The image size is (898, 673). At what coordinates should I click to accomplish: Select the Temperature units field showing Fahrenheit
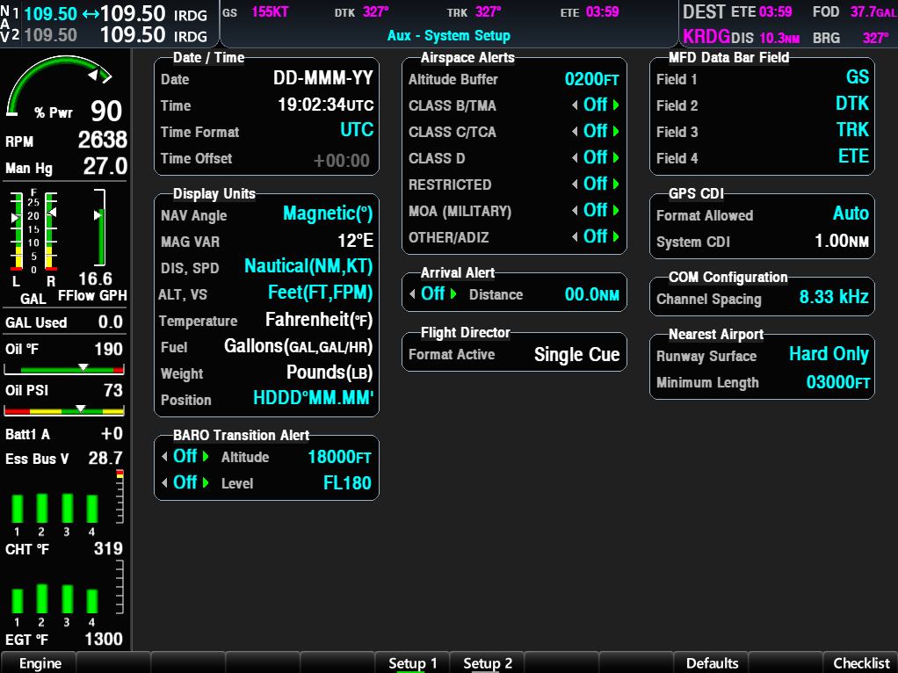(319, 319)
